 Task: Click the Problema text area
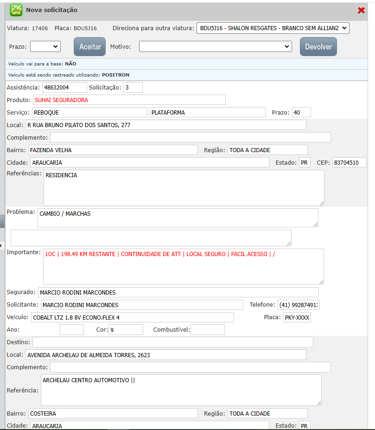pyautogui.click(x=178, y=218)
